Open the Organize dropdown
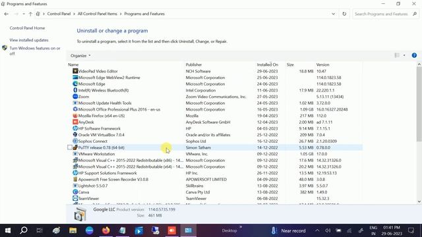 click(x=80, y=55)
